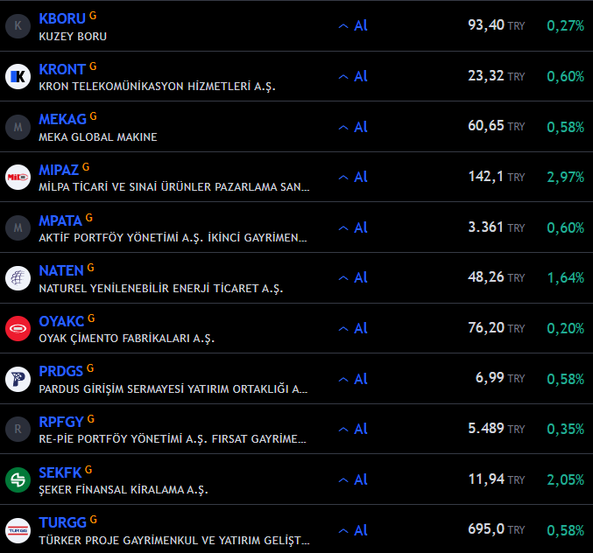Click the price 6,99 TRY
The height and width of the screenshot is (553, 593).
(500, 378)
